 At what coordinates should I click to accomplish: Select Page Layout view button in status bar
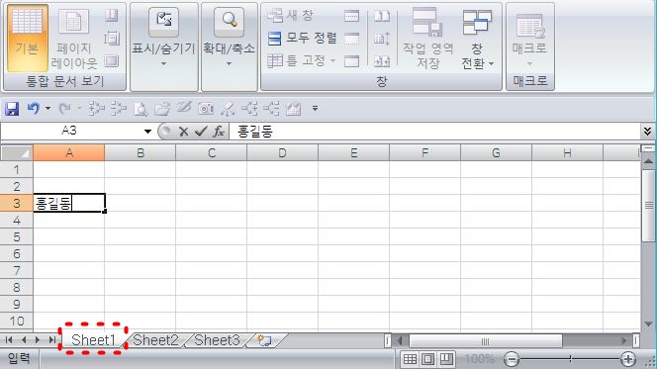pyautogui.click(x=427, y=359)
